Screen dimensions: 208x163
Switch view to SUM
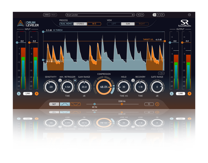(128, 24)
